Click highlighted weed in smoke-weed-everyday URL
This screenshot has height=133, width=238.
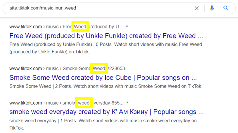coord(84,103)
